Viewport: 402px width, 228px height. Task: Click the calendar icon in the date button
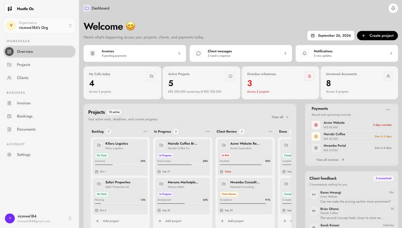click(x=313, y=36)
